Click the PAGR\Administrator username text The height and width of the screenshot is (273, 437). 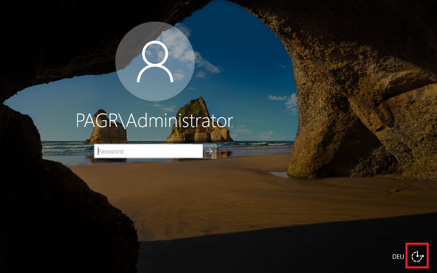[154, 121]
